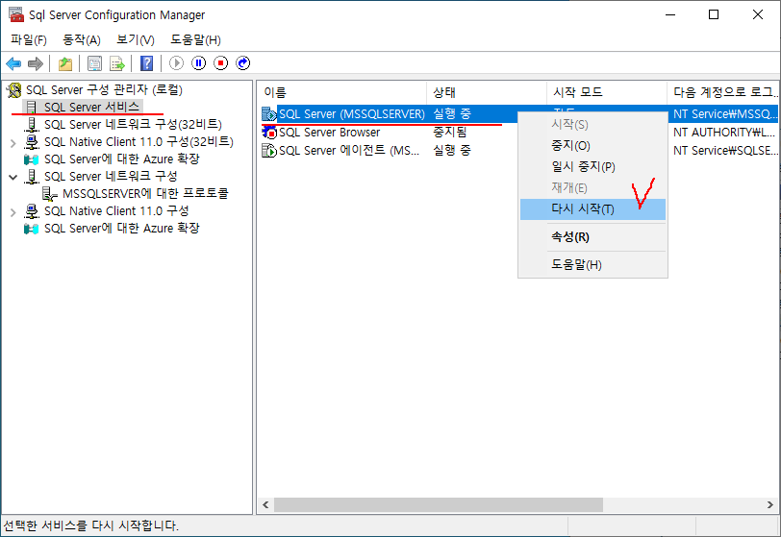This screenshot has width=781, height=537.
Task: Click the Properties sheet toolbar icon
Action: point(94,63)
